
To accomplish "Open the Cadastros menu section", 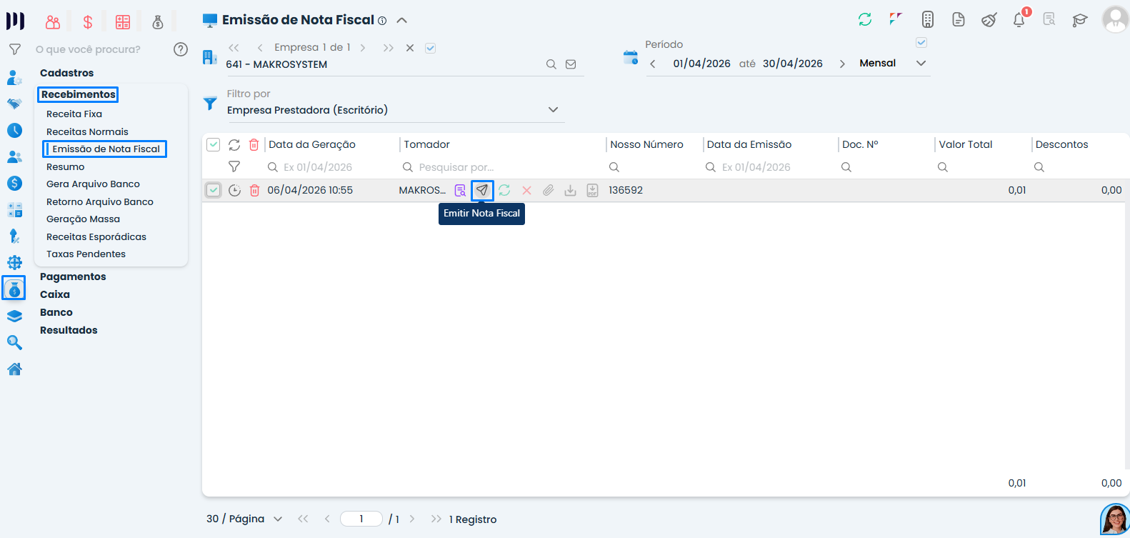I will click(x=66, y=73).
